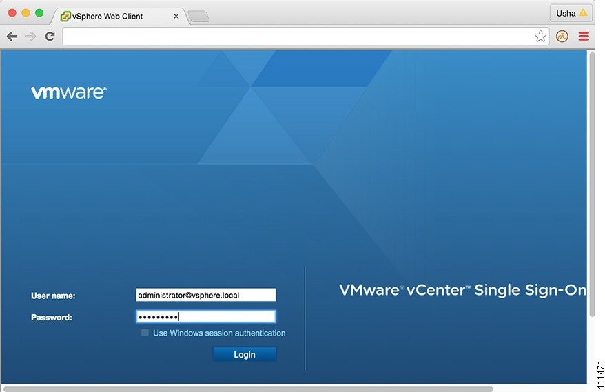
Task: Click the vmware logo
Action: tap(69, 92)
